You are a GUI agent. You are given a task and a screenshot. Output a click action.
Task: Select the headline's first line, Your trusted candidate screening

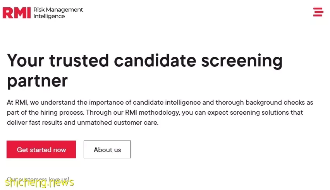(x=145, y=61)
